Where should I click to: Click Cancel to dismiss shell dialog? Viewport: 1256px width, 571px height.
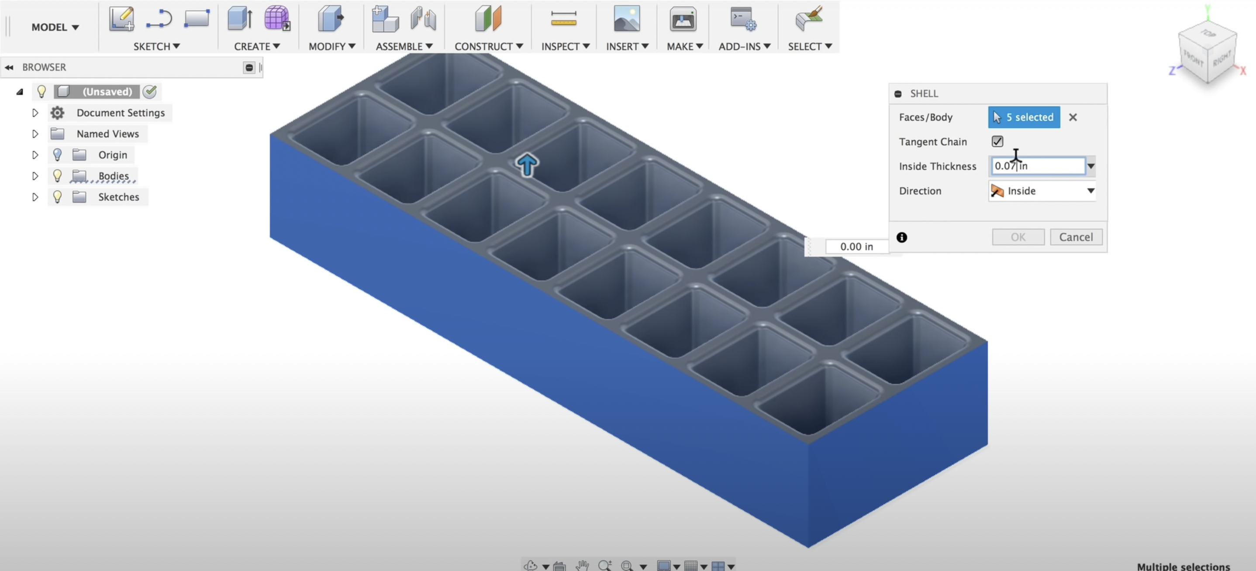(x=1076, y=236)
